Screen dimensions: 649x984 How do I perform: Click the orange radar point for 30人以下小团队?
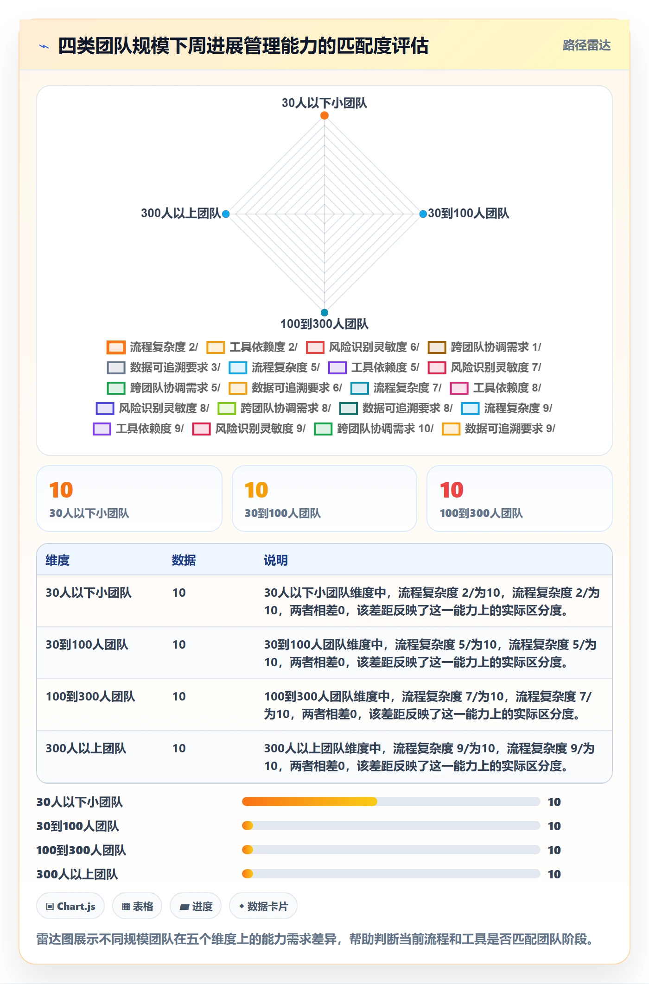coord(324,115)
